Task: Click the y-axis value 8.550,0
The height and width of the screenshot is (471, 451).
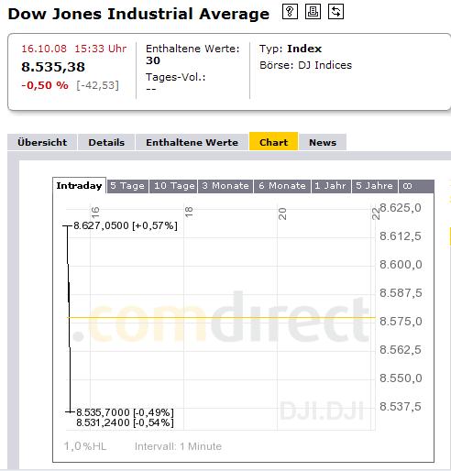Action: coord(401,378)
